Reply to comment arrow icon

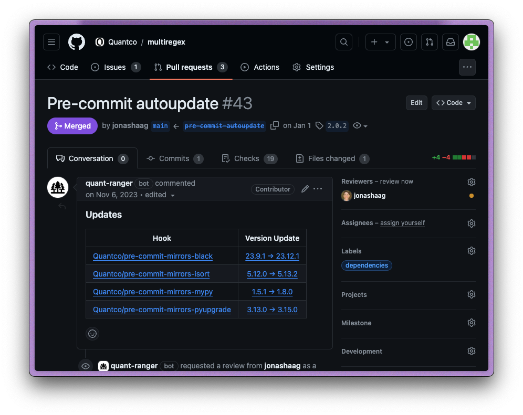[x=62, y=206]
